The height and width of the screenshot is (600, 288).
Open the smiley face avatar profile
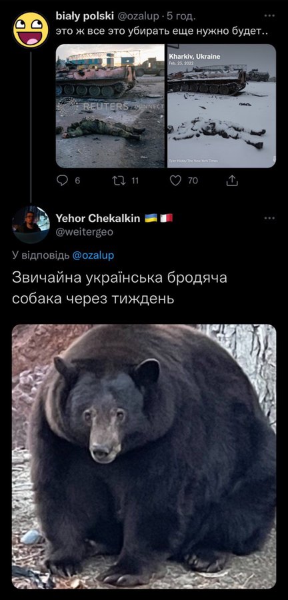[31, 29]
